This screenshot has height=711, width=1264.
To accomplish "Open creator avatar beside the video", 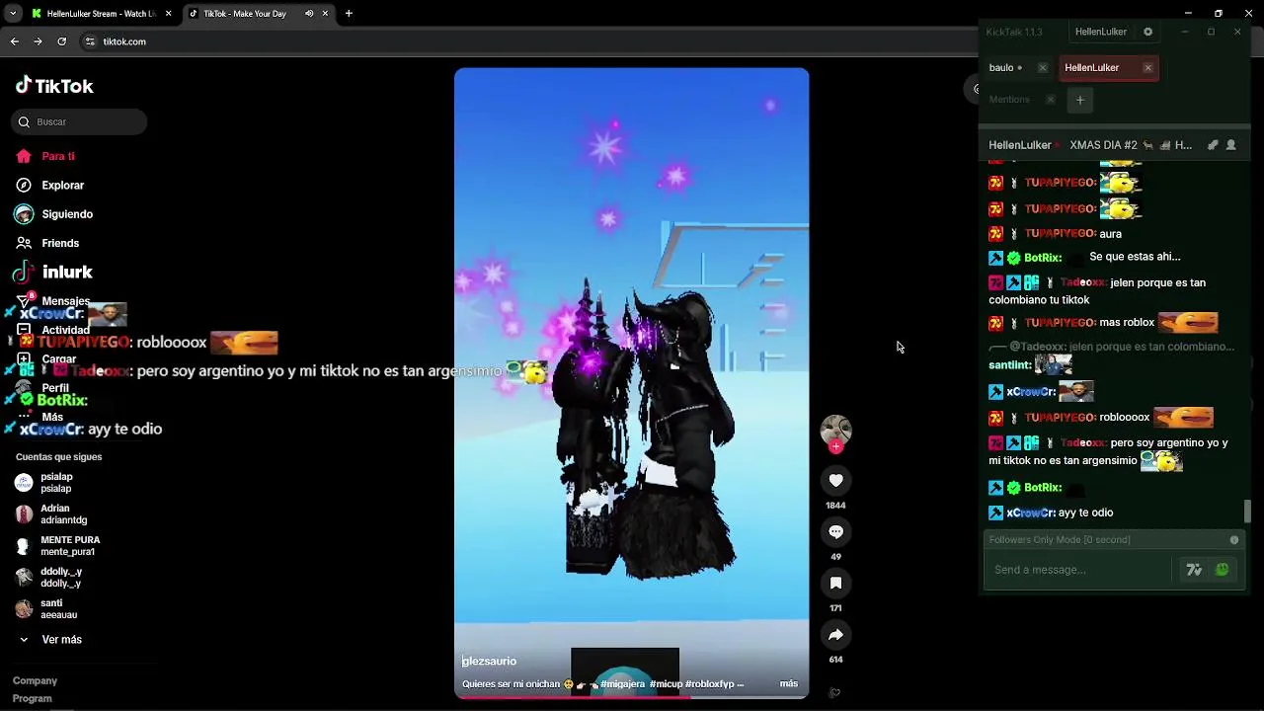I will click(835, 431).
